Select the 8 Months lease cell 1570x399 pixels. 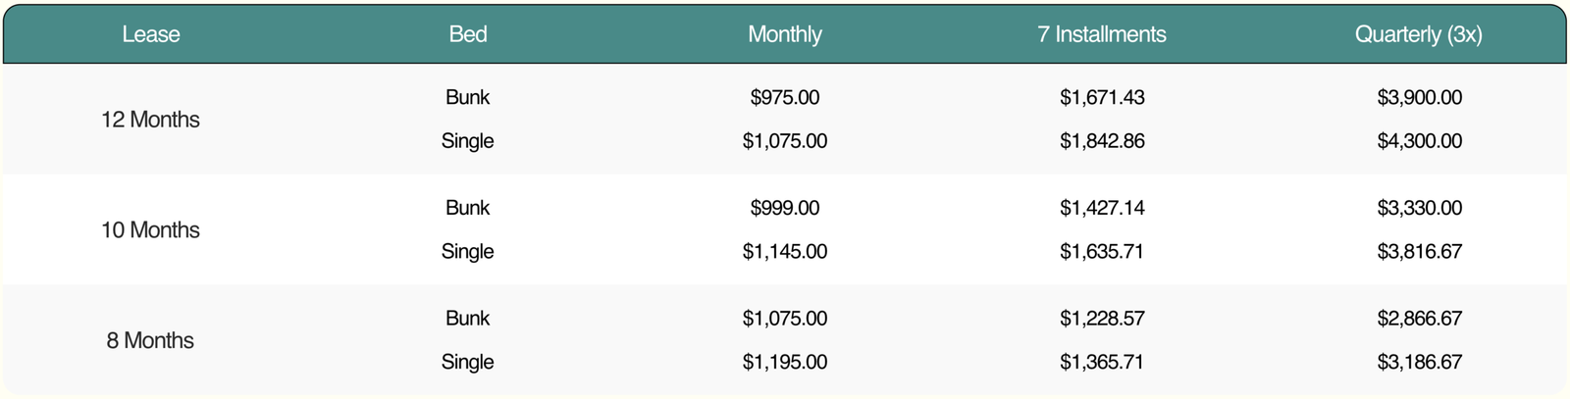click(x=150, y=340)
